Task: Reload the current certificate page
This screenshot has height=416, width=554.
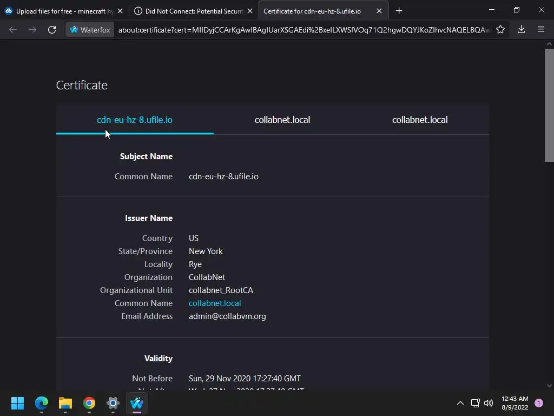Action: (x=52, y=30)
